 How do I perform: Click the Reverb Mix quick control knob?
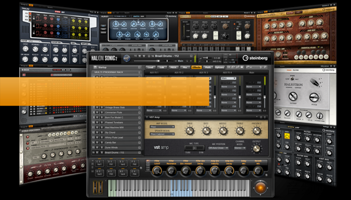point(258,171)
